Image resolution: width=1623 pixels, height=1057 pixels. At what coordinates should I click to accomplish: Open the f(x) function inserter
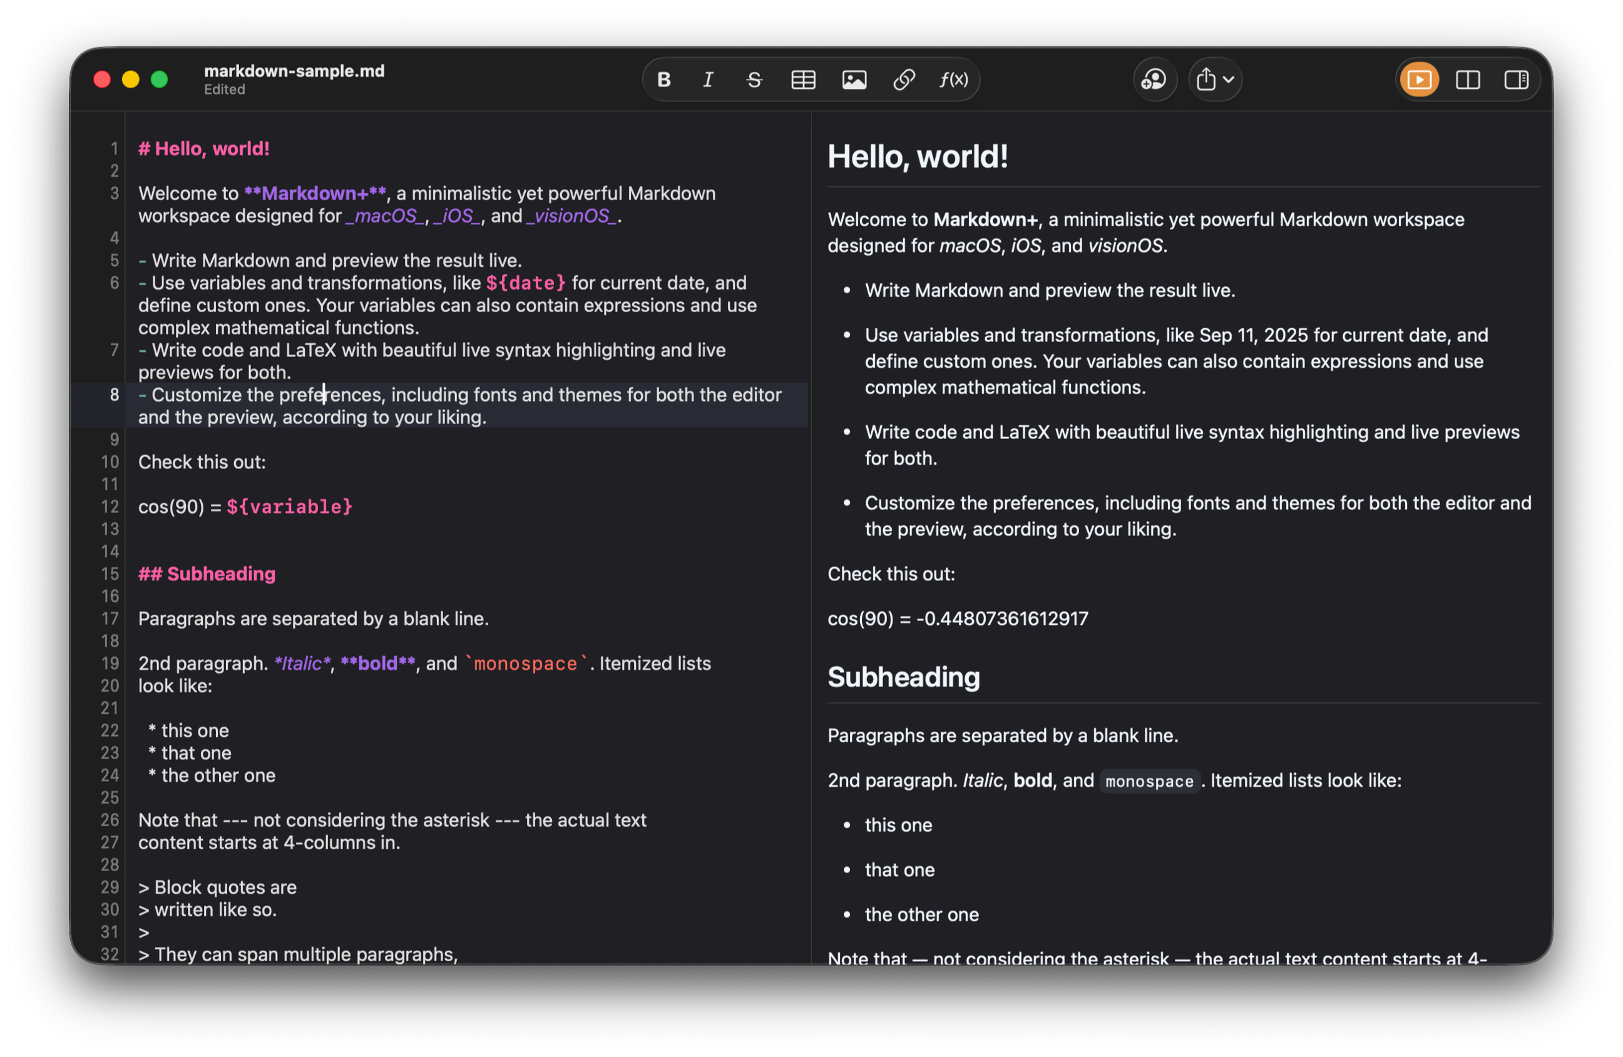click(953, 81)
